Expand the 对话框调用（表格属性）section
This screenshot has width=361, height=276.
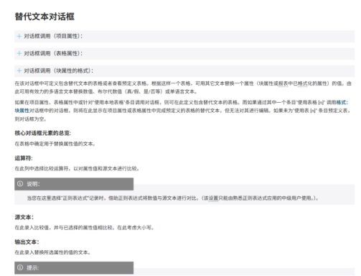tap(184, 53)
